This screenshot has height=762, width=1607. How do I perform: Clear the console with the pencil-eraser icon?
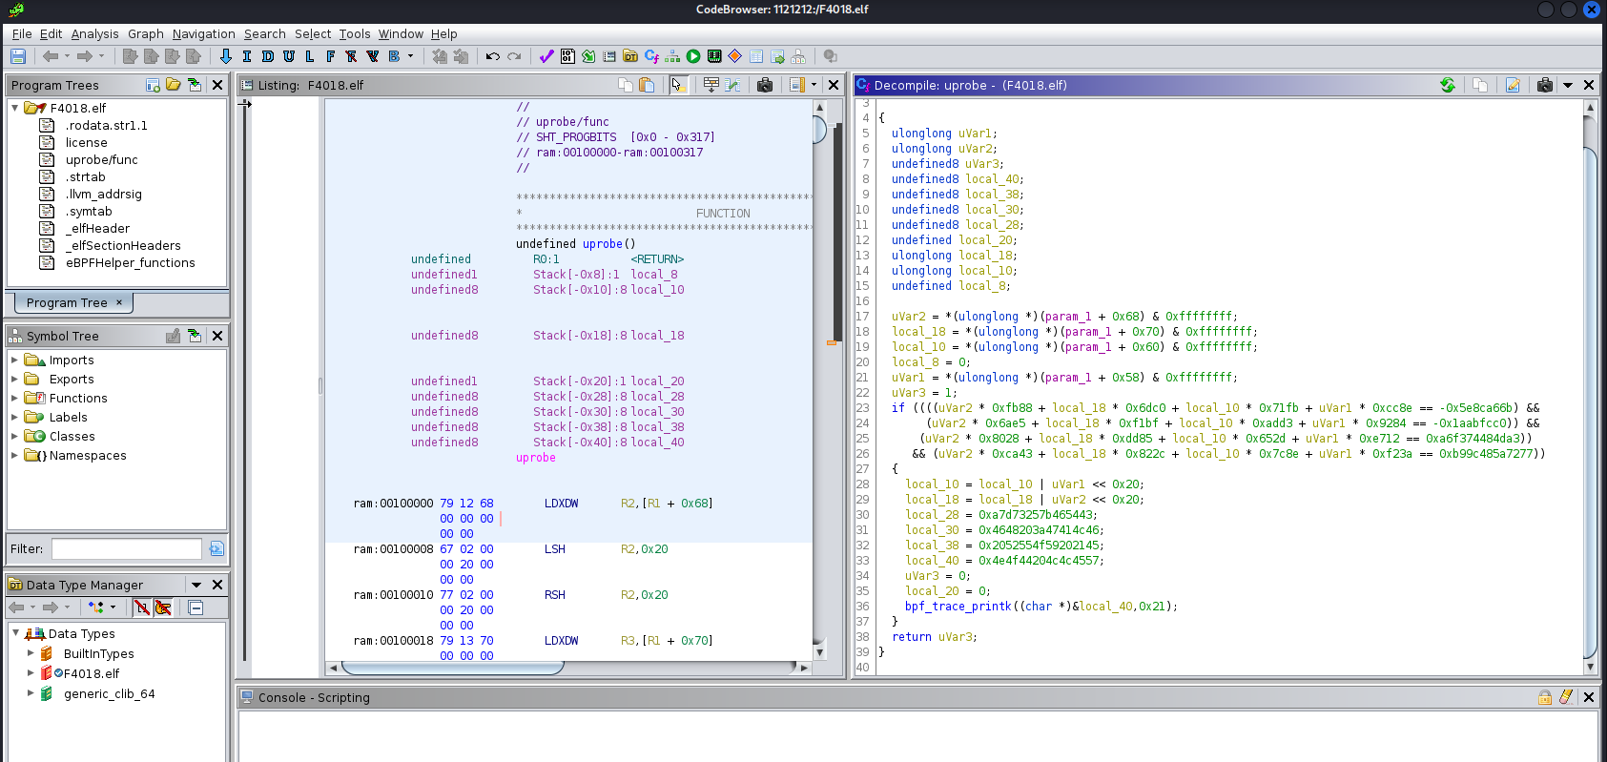1566,697
